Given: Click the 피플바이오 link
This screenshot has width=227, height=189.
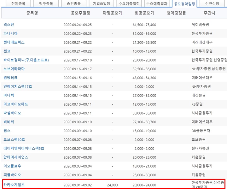Looking at the screenshot, I should click(x=12, y=175).
